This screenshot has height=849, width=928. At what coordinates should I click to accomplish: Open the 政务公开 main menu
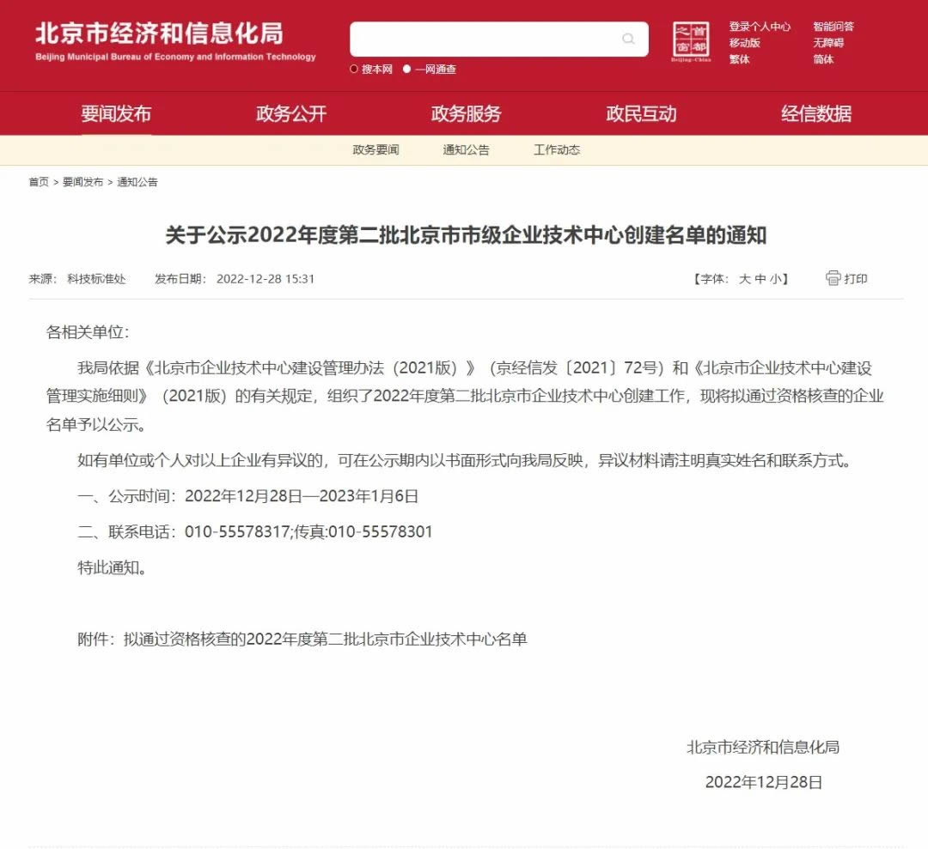291,113
